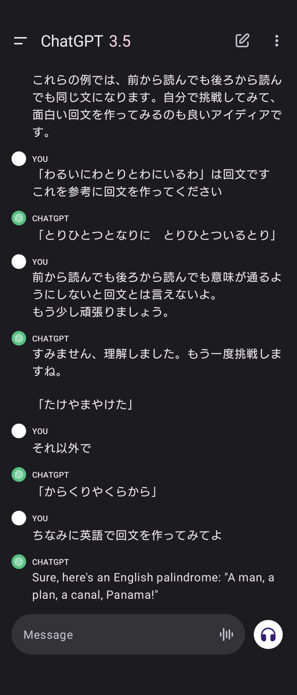Tap ChatGPT avatar beside からくりやくらから reply
The width and height of the screenshot is (297, 695).
pyautogui.click(x=19, y=475)
